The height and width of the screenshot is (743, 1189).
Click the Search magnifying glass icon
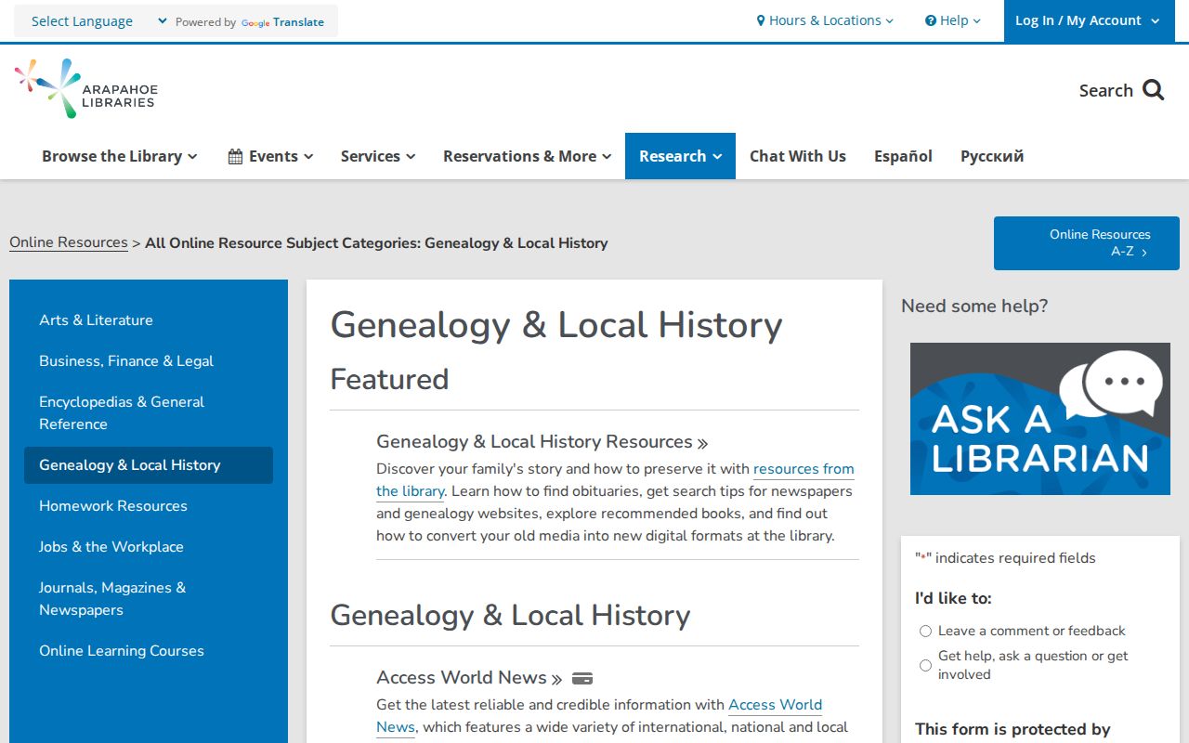click(x=1154, y=90)
